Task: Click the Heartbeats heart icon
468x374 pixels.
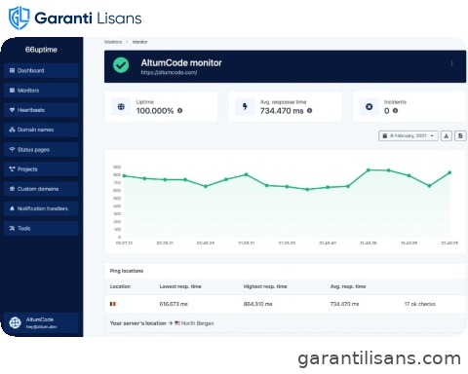Action: point(12,110)
